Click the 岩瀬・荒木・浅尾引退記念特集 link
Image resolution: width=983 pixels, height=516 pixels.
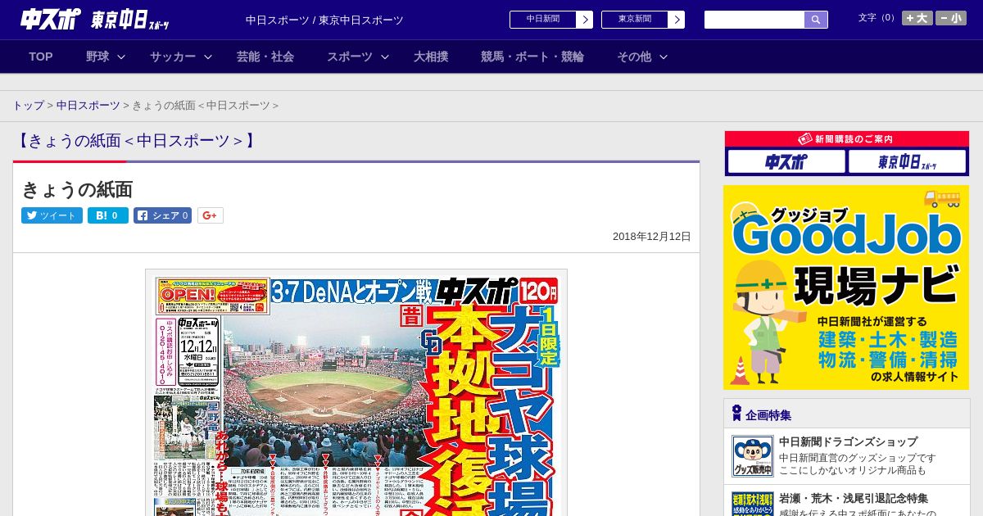pos(854,498)
